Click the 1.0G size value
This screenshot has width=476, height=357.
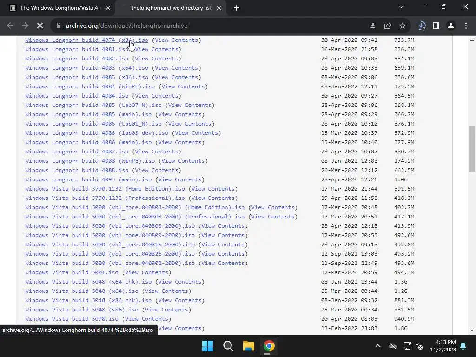point(401,179)
